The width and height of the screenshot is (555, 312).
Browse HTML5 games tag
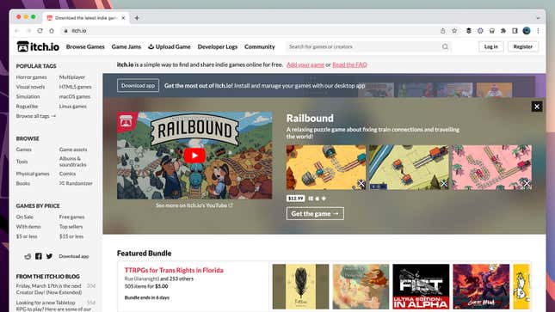(75, 87)
